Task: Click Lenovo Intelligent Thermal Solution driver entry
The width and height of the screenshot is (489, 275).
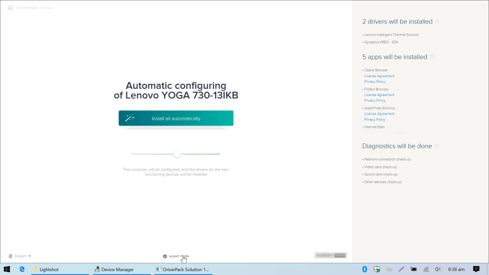Action: click(391, 34)
